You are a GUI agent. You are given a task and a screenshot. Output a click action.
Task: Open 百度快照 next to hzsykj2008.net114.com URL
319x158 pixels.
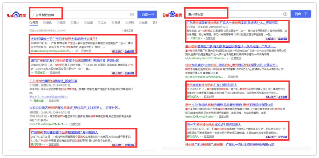coord(223,117)
